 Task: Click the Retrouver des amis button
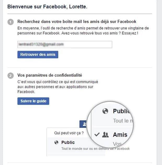pyautogui.click(x=38, y=54)
